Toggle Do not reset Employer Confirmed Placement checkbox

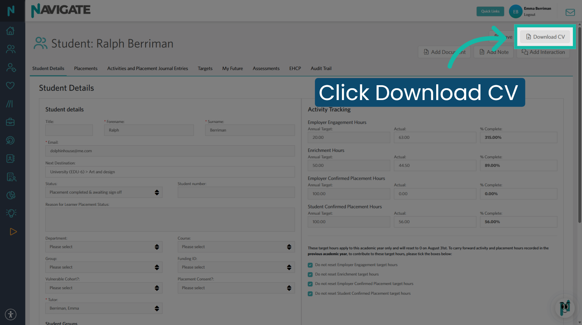click(x=310, y=284)
